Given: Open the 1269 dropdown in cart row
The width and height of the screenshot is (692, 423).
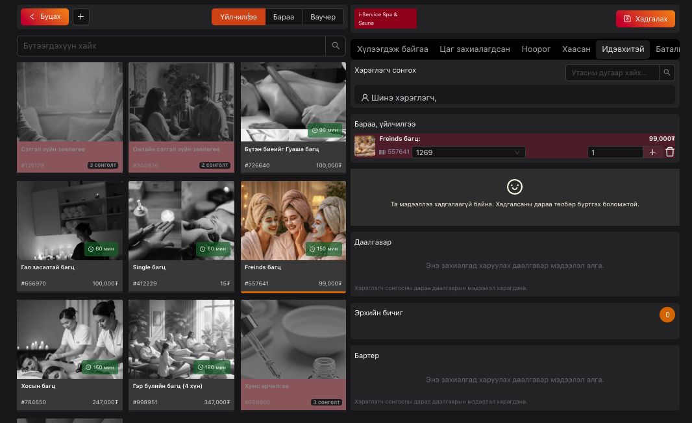Looking at the screenshot, I should [x=468, y=152].
